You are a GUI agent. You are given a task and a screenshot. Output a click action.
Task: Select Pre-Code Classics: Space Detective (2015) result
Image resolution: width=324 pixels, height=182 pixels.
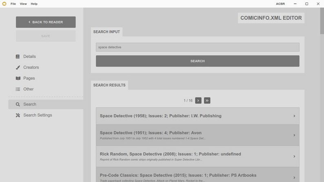point(198,175)
